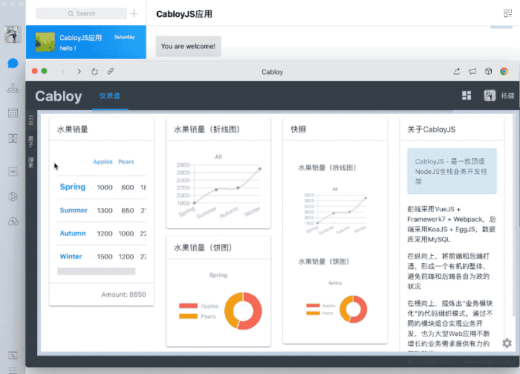The image size is (520, 374).
Task: Click the icon near bottom of left sidebar
Action: [13, 355]
